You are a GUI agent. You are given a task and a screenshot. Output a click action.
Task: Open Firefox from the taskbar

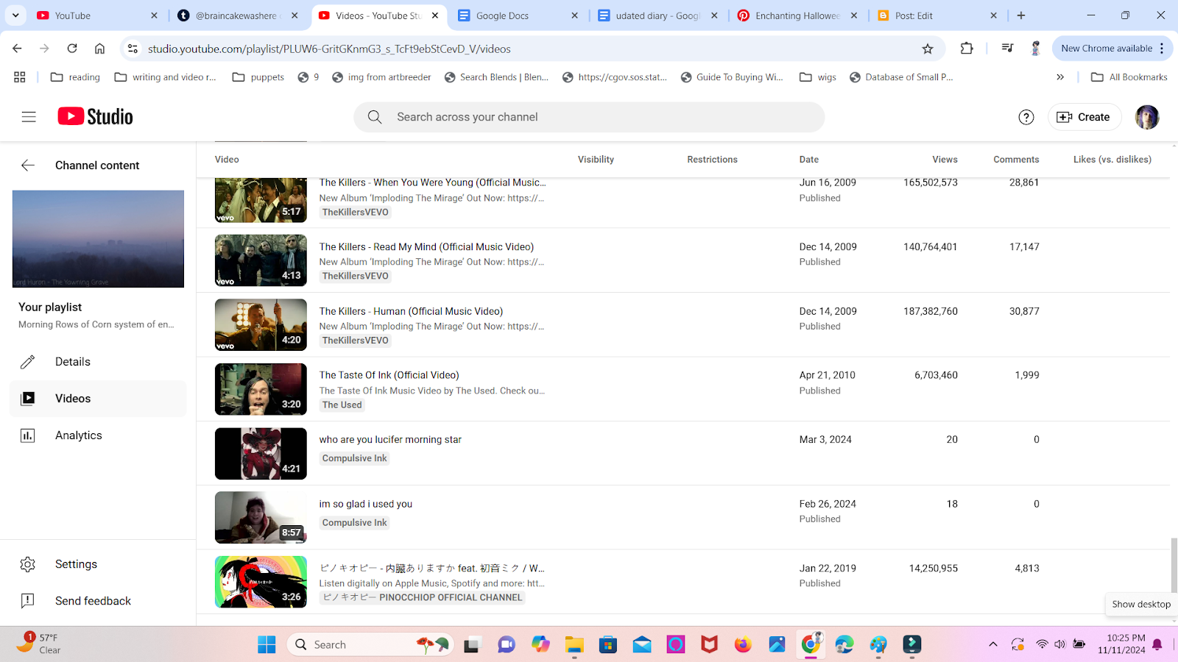click(743, 645)
